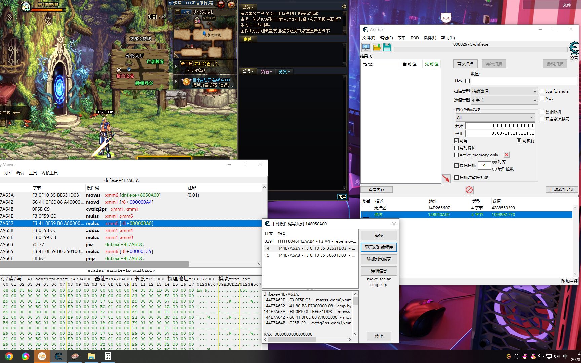Screen dimensions: 581x363
Task: Select the 最后位数 radio button
Action: (494, 169)
